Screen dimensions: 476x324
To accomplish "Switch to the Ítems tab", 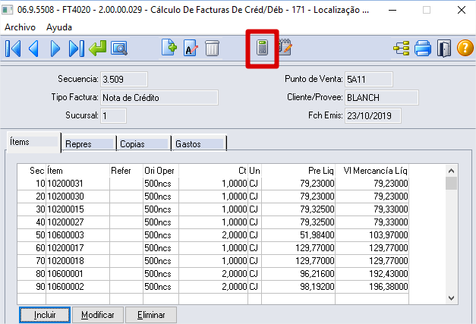I will (33, 142).
